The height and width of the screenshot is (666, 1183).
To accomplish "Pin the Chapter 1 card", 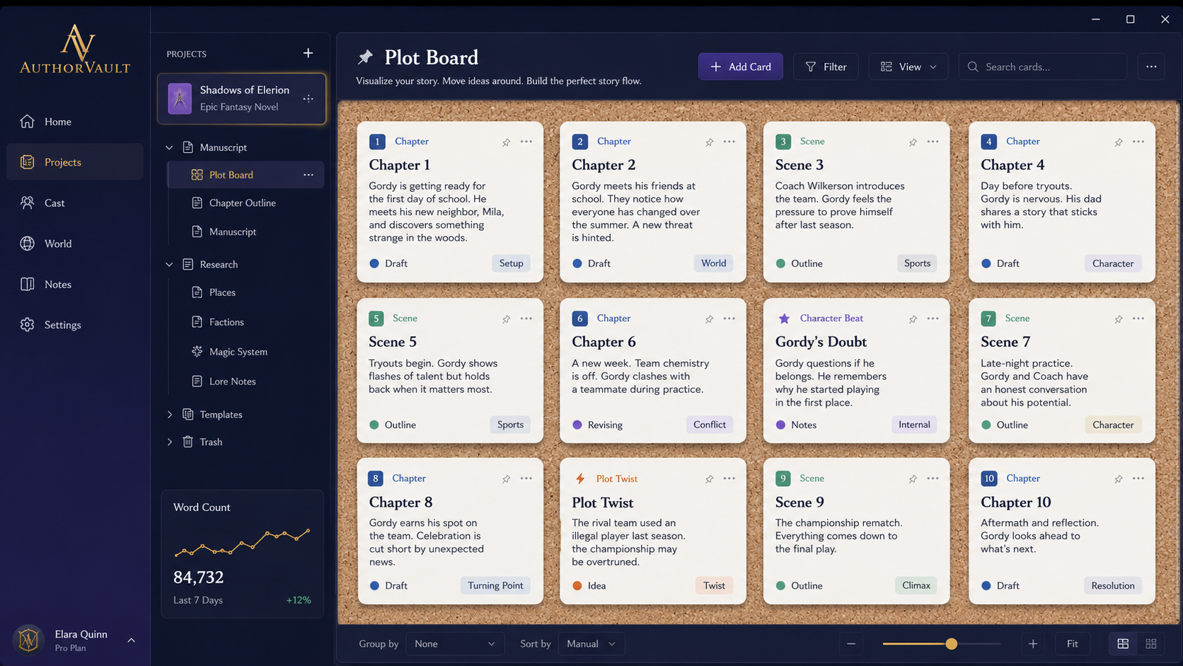I will coord(507,142).
